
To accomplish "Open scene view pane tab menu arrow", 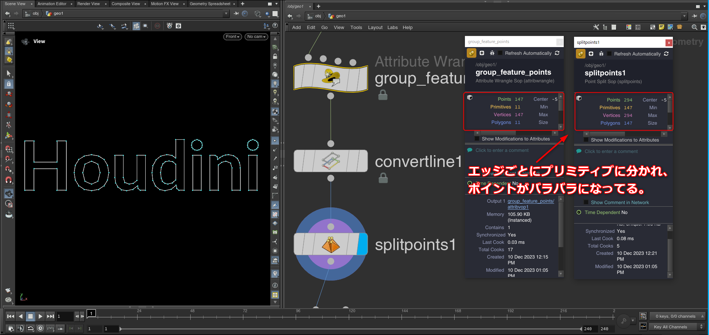I will tap(277, 4).
